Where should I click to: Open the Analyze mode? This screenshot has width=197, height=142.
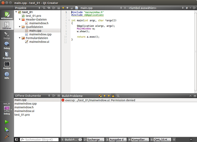(x=7, y=65)
